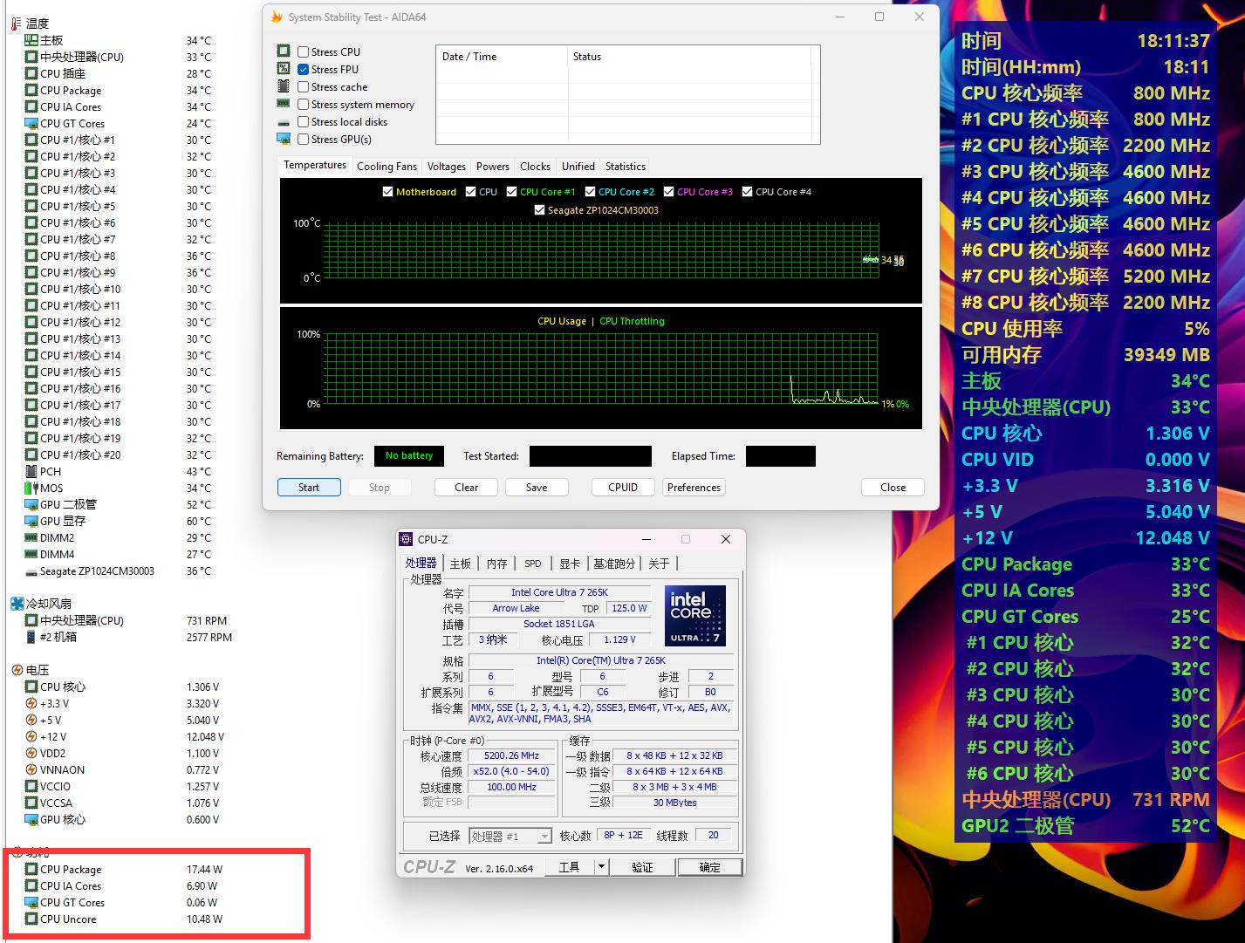Click the icon beside GPU 二极管 in the sensor list

coord(31,504)
